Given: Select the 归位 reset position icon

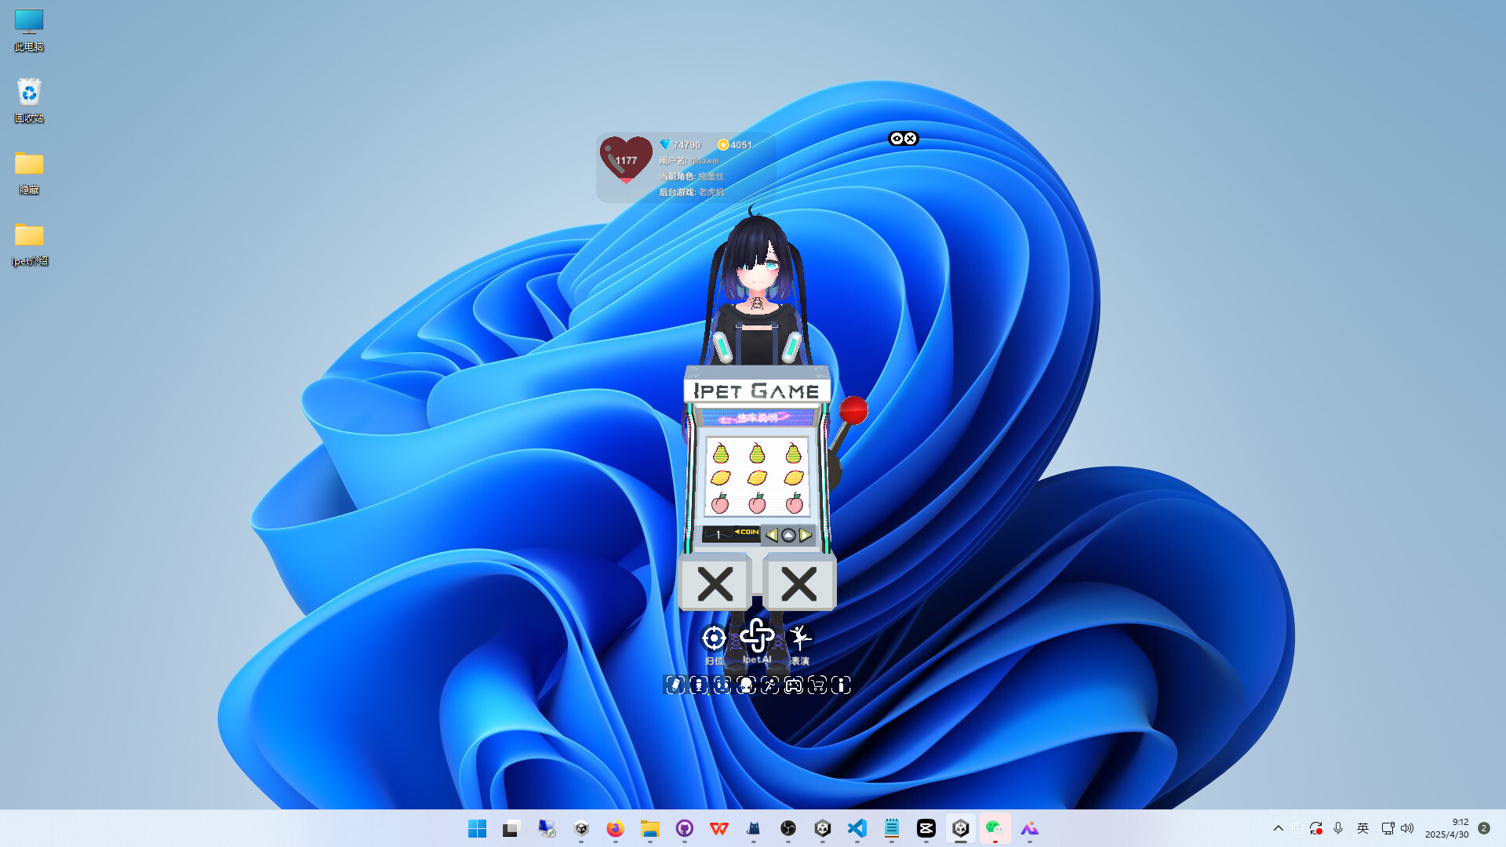Looking at the screenshot, I should pyautogui.click(x=713, y=638).
